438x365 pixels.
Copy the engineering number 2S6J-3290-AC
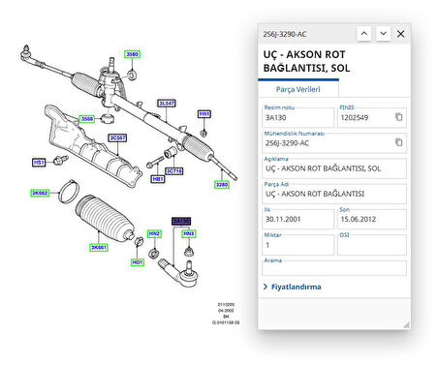(x=399, y=142)
